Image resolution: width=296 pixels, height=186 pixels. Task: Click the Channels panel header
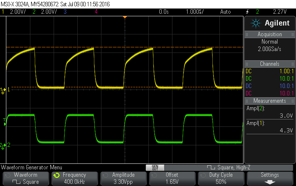[x=270, y=64]
